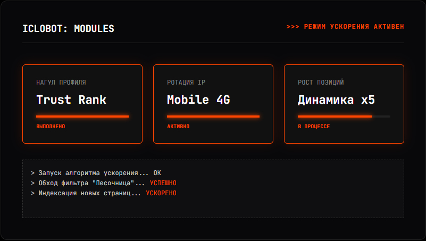The height and width of the screenshot is (241, 426).
Task: Click the УСКОРЕНО status in the log
Action: 161,193
